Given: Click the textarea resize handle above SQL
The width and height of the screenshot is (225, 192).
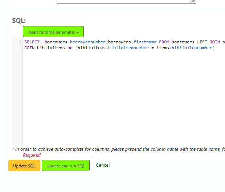Looking at the screenshot, I should pos(193,1).
